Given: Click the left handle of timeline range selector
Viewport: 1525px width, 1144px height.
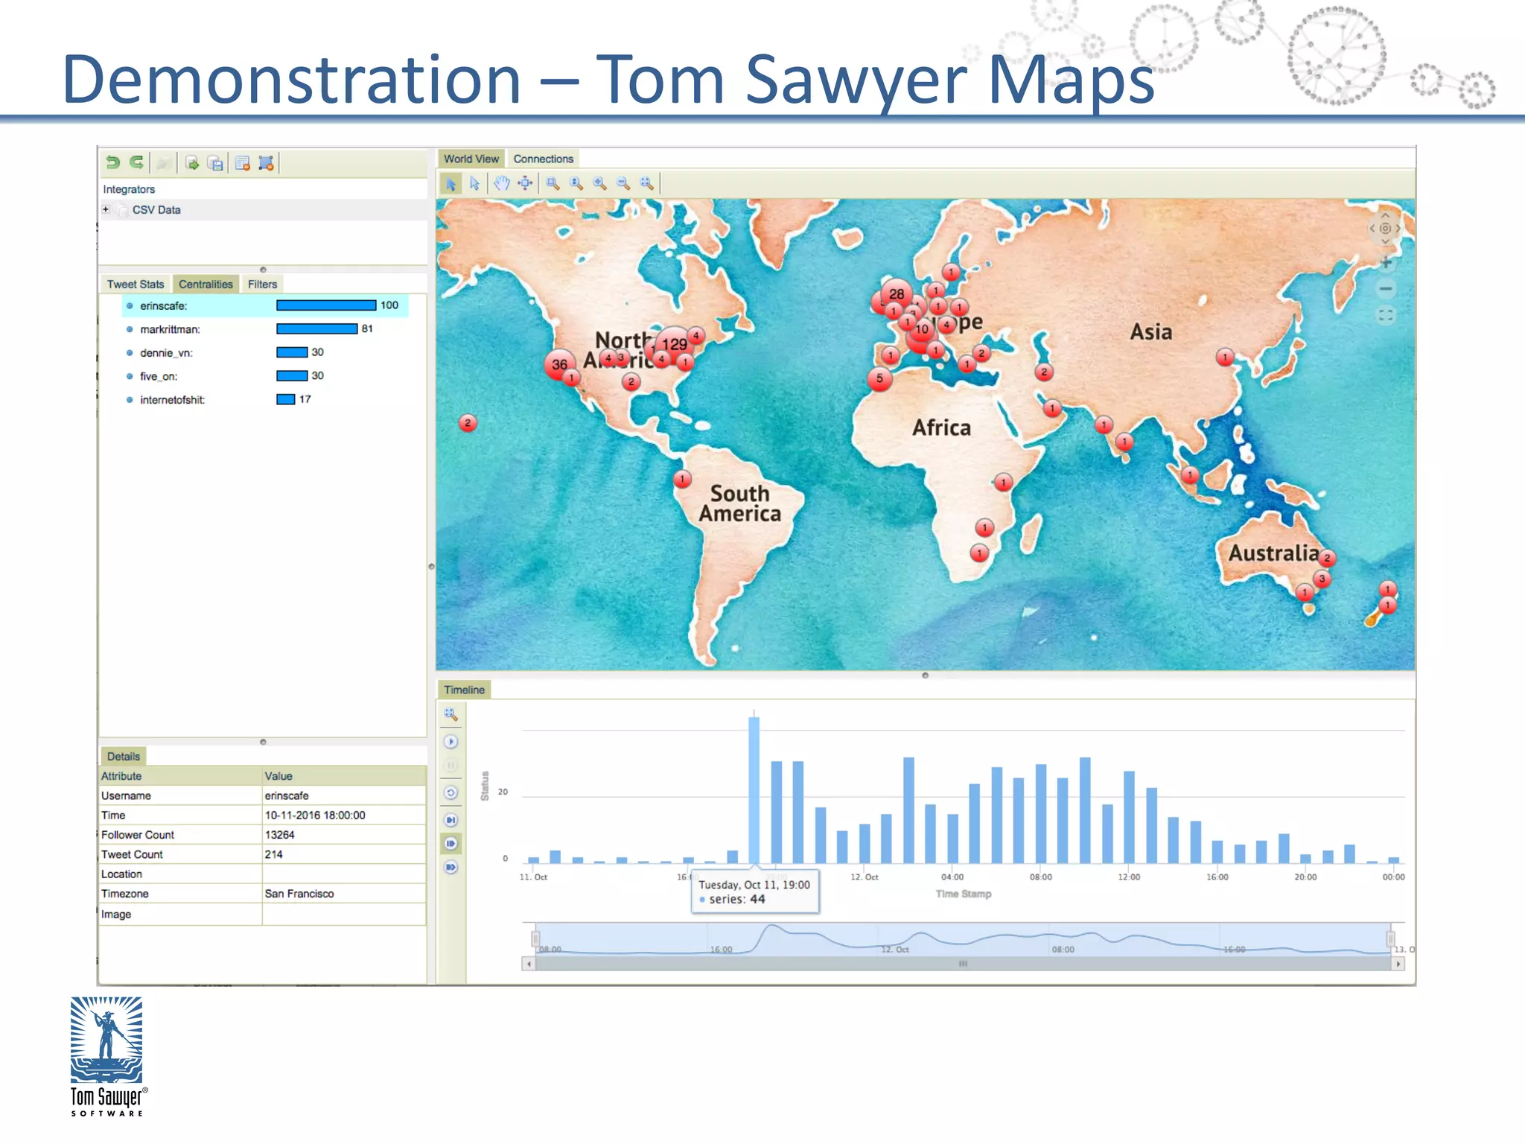Looking at the screenshot, I should coord(535,938).
